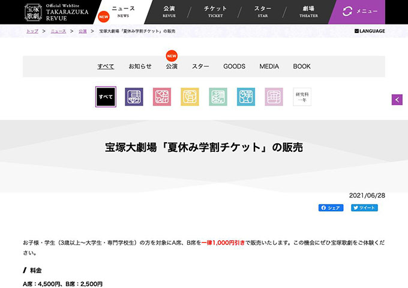Open the ニュース NEWS nav tab
Screen dimensions: 408x288
click(x=124, y=12)
